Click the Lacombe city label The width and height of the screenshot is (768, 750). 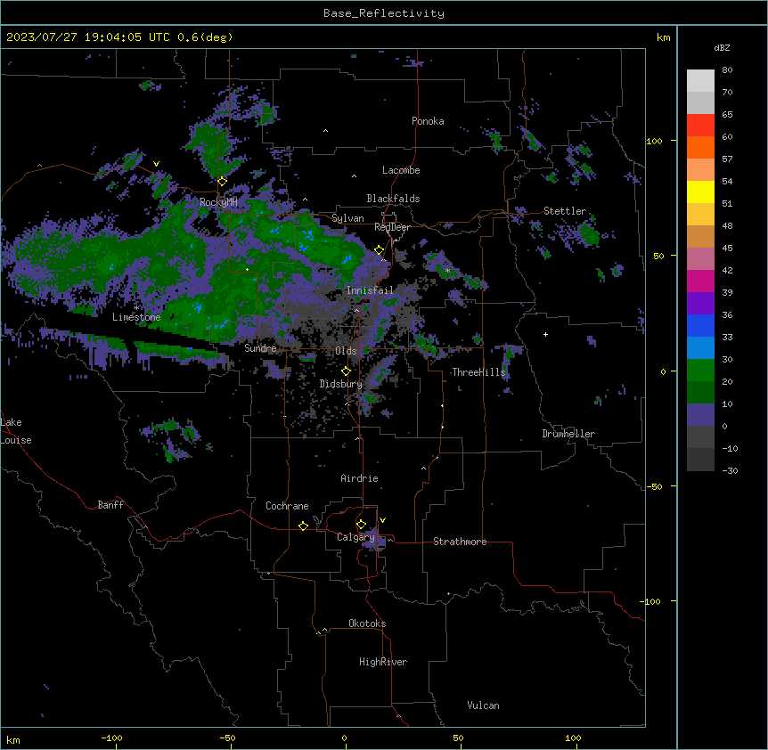point(401,170)
